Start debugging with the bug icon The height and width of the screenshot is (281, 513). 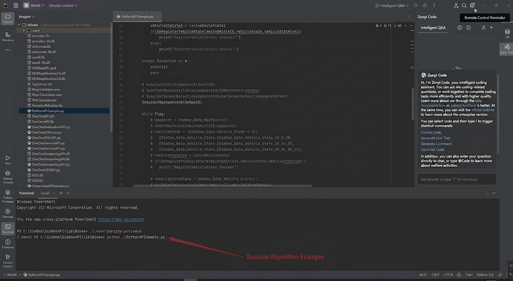pyautogui.click(x=425, y=6)
